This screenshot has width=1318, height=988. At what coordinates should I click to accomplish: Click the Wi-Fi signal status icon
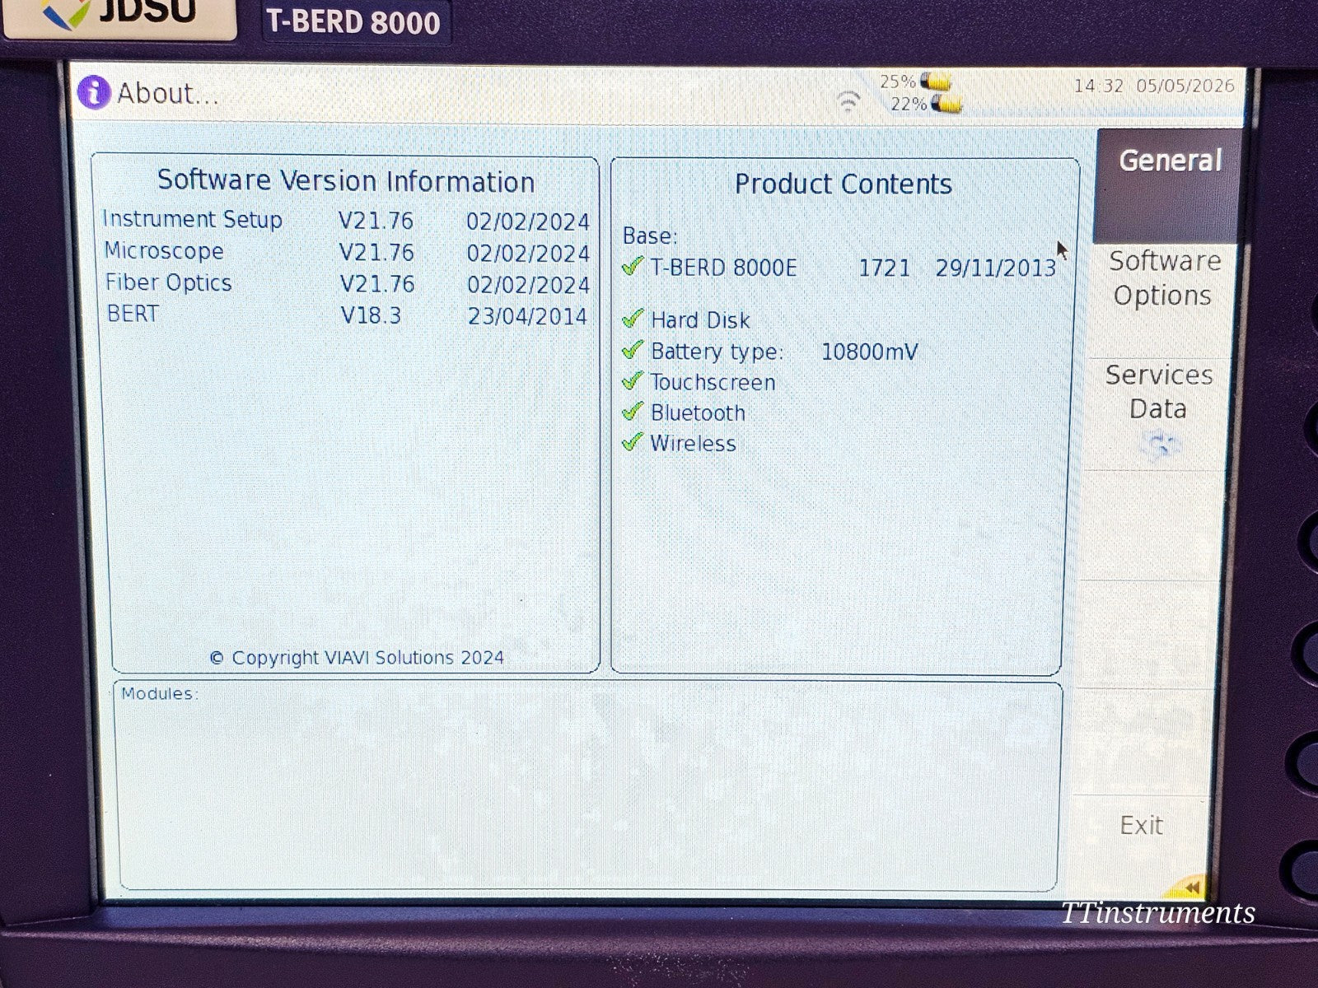tap(848, 101)
